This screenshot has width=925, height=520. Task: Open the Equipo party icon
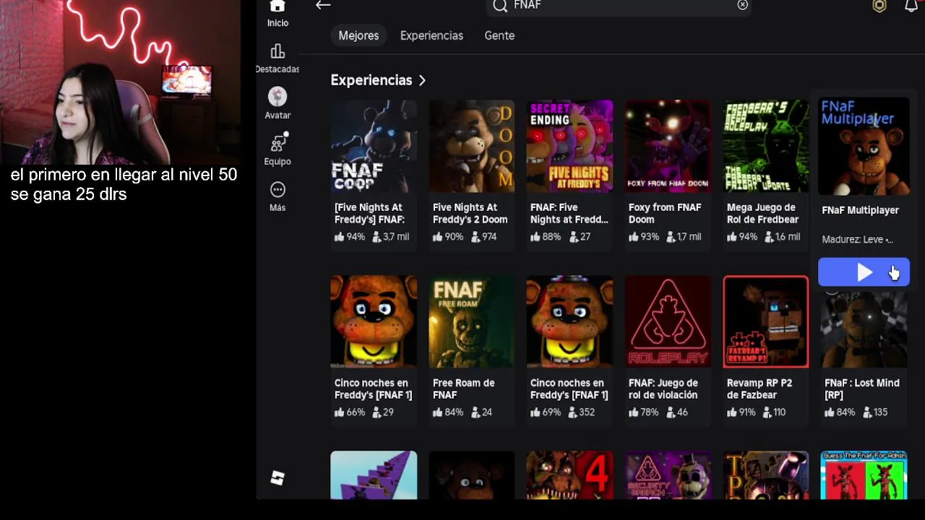(x=278, y=143)
